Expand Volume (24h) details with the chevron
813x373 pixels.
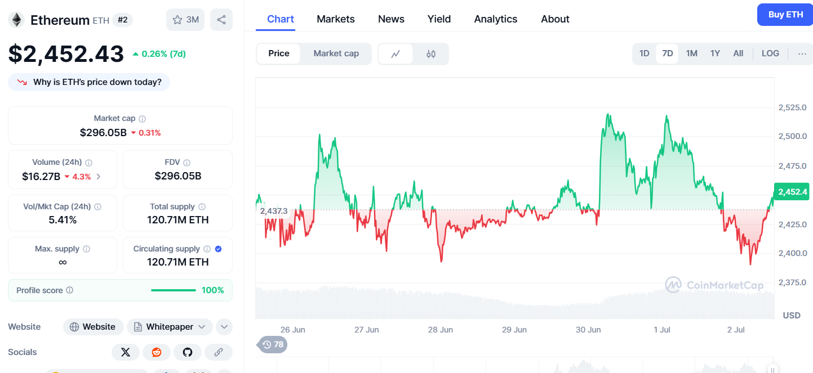click(99, 176)
